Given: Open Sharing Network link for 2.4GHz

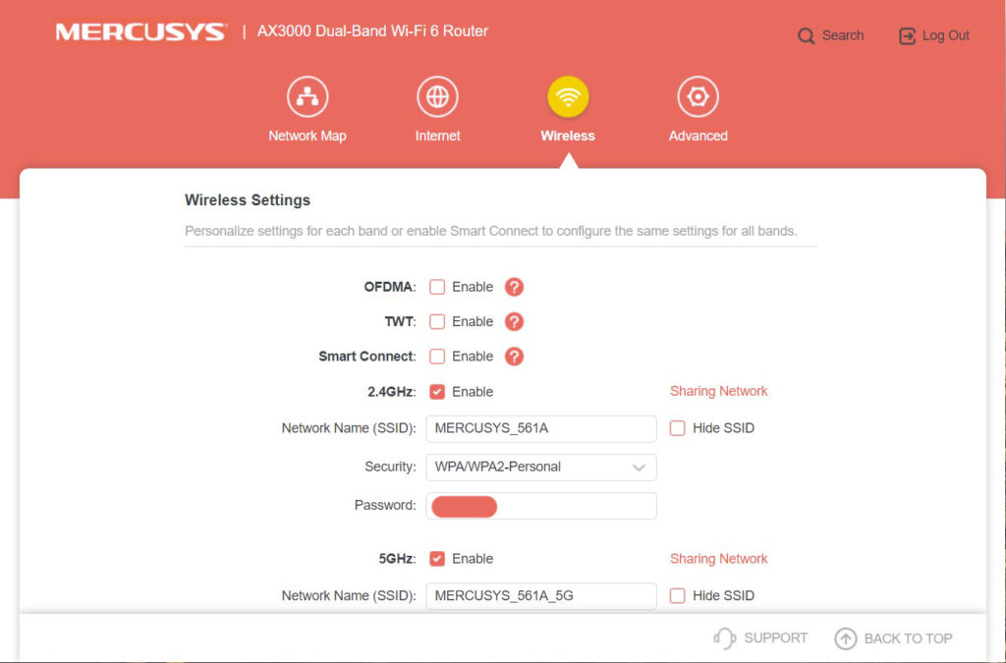Looking at the screenshot, I should (x=718, y=391).
